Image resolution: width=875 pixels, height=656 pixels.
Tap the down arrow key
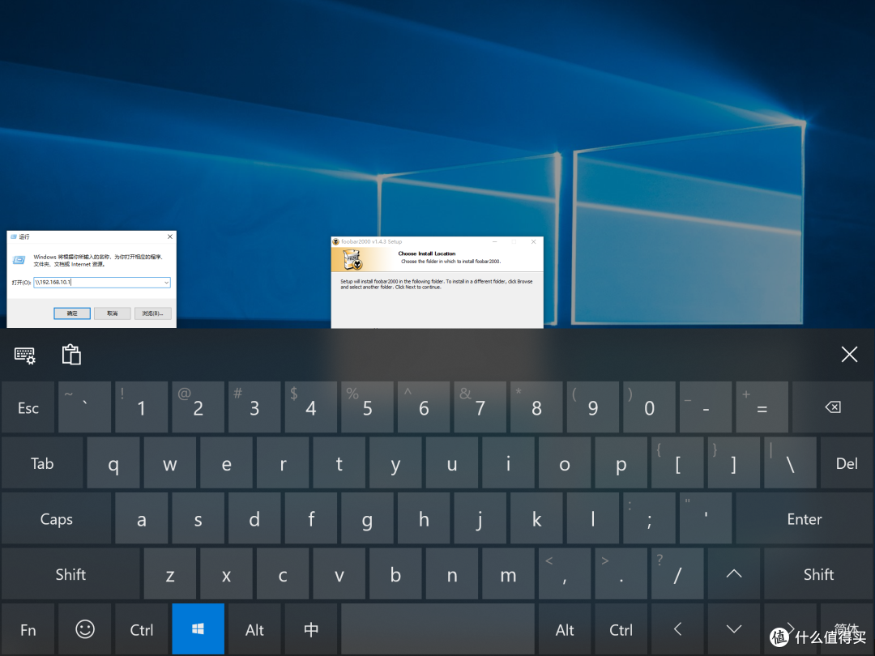734,629
